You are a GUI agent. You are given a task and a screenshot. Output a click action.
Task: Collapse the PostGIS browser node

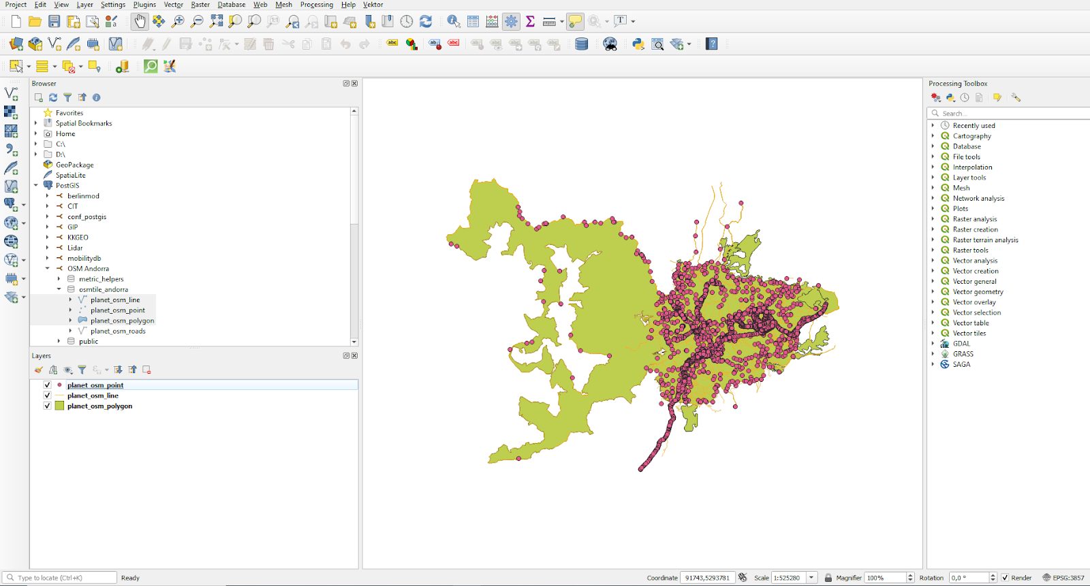point(36,185)
